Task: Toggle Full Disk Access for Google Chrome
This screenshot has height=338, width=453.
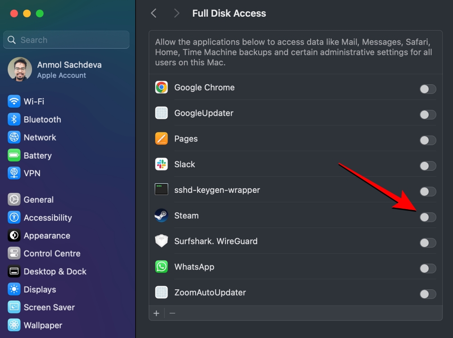Action: coord(428,89)
